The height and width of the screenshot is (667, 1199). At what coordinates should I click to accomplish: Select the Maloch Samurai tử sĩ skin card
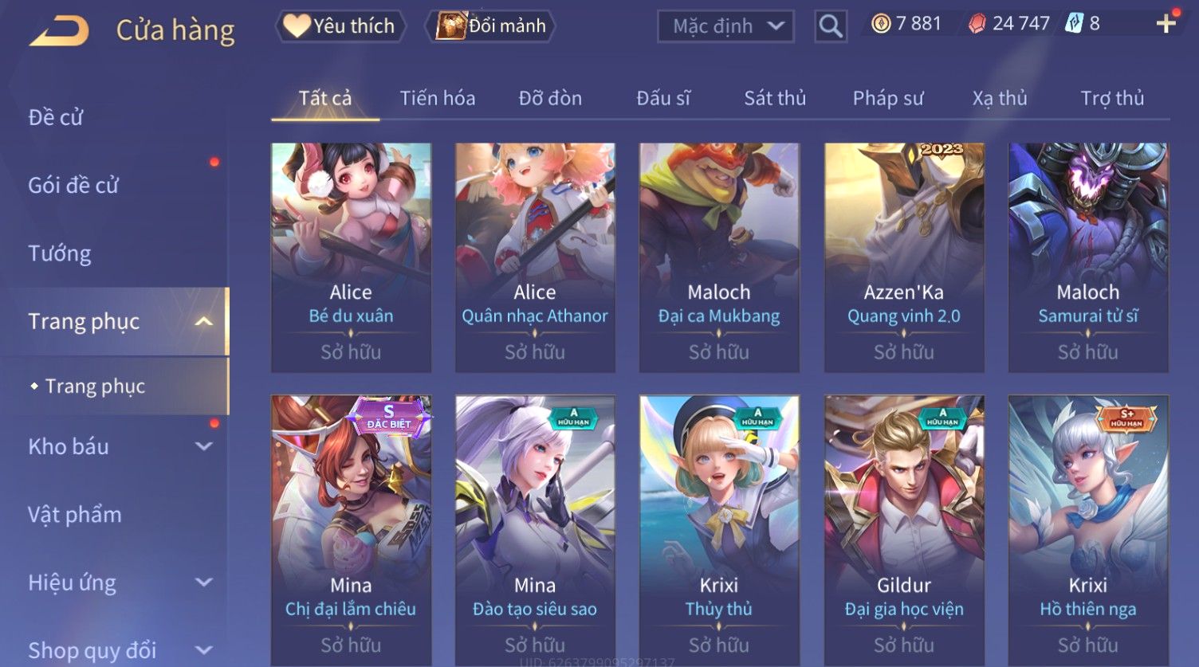pyautogui.click(x=1088, y=257)
